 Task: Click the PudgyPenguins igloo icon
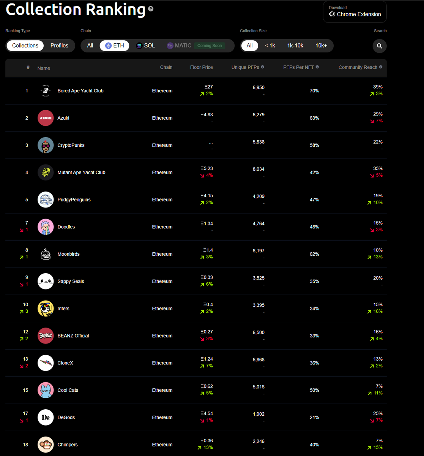click(46, 199)
